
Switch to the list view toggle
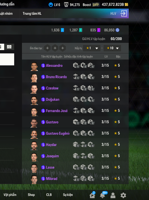pos(2,47)
